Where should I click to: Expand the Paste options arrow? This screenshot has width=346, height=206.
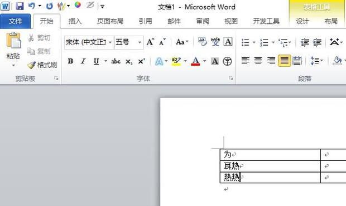[x=13, y=65]
